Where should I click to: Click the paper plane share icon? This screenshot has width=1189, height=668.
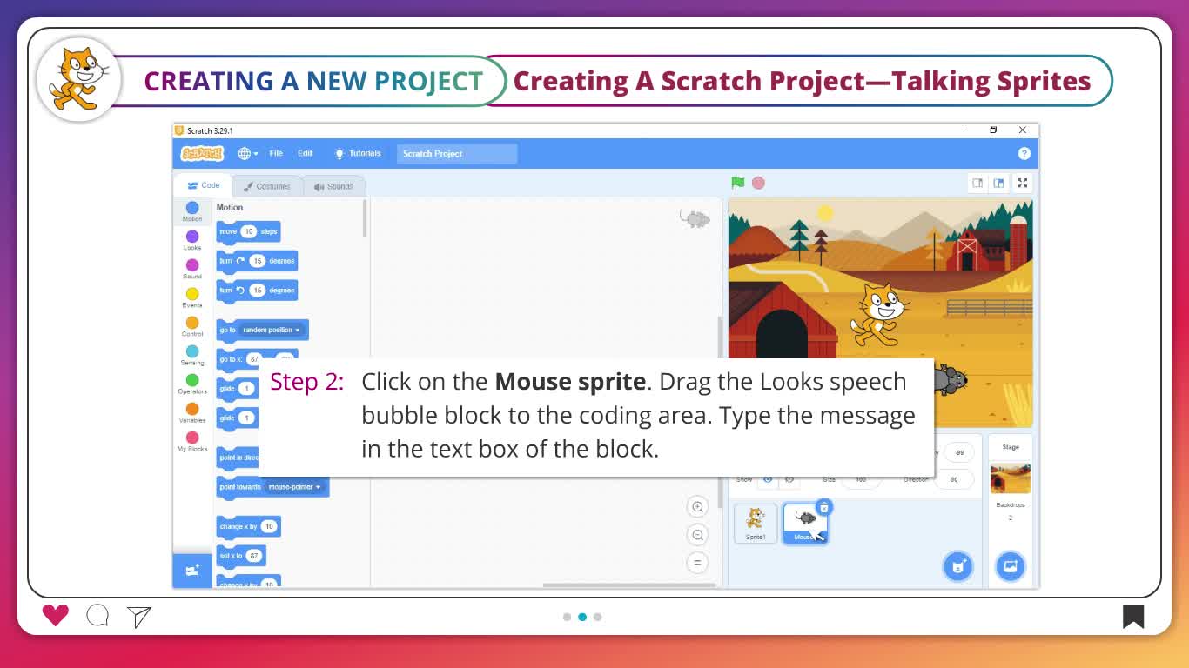click(139, 616)
